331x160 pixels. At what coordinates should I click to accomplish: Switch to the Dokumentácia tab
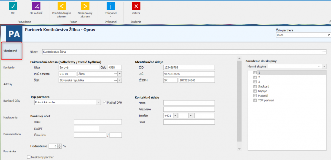(12, 134)
